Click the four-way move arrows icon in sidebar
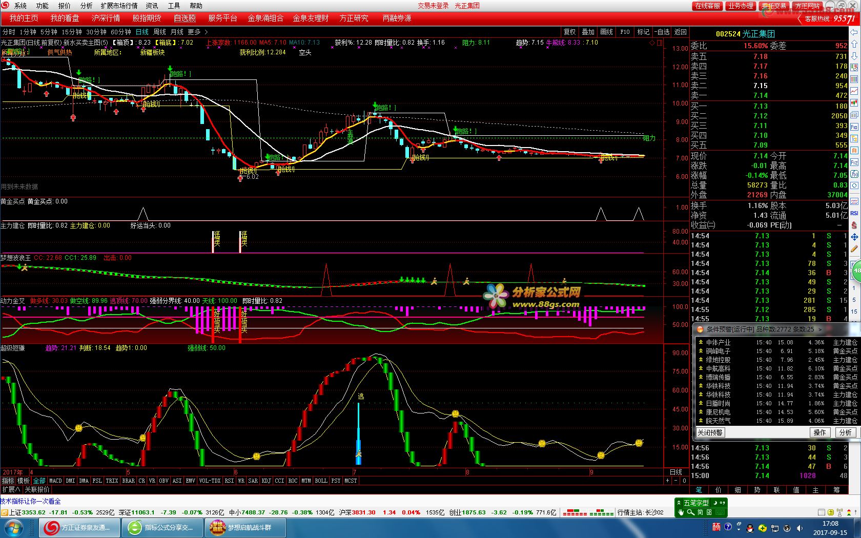Screen dimensions: 861x538 pos(854,237)
